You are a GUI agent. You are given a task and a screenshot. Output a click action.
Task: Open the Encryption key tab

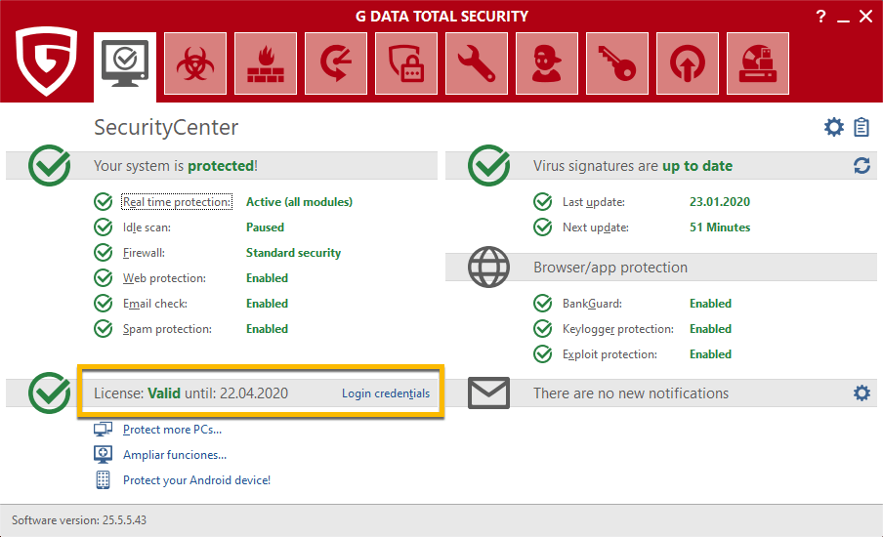click(617, 63)
